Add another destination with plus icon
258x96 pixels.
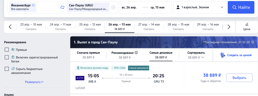point(113,7)
